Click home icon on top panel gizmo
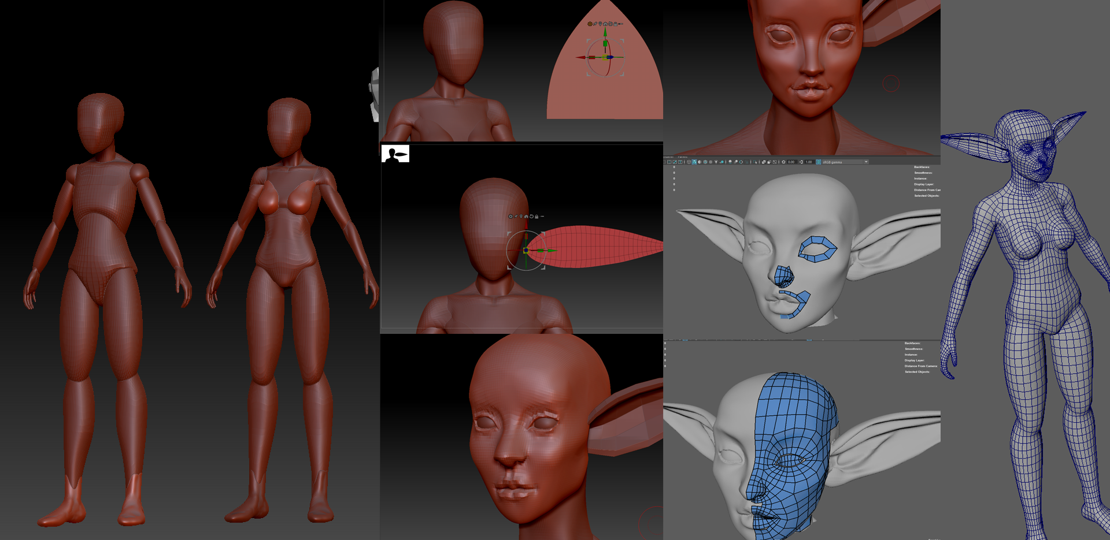Viewport: 1110px width, 540px height. (605, 24)
